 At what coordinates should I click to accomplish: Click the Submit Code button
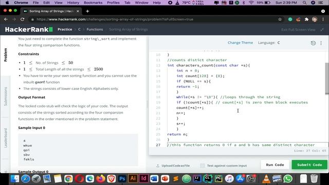309,165
